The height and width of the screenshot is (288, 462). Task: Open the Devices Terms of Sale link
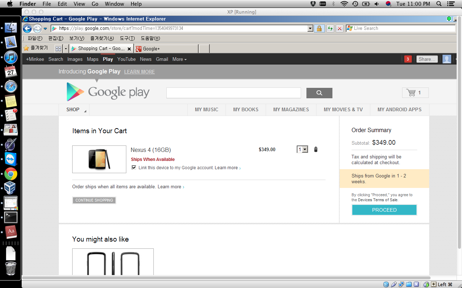tap(378, 200)
